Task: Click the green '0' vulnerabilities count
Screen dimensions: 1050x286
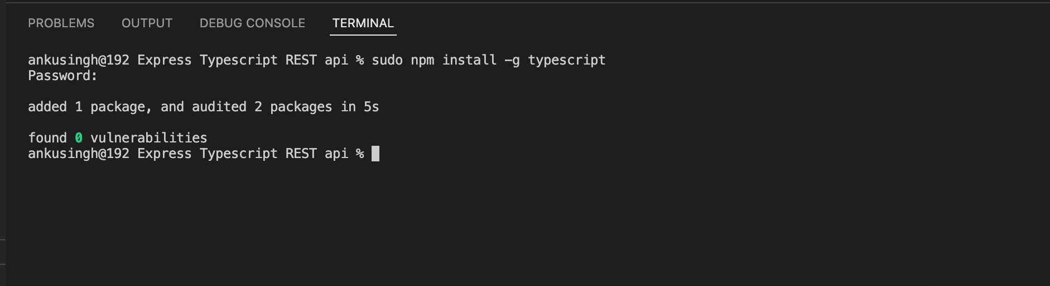Action: (x=79, y=138)
